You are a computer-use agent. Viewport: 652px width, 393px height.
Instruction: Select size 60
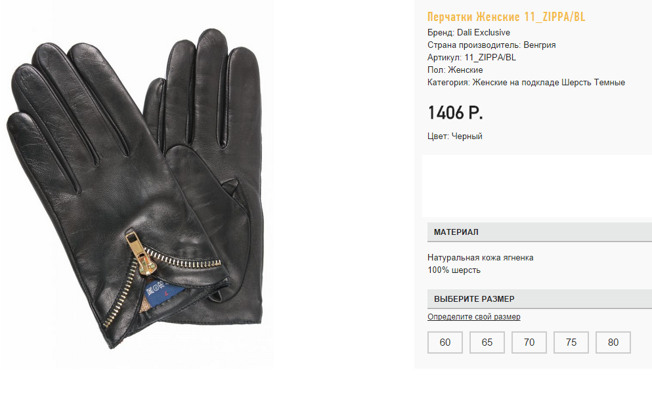[445, 342]
